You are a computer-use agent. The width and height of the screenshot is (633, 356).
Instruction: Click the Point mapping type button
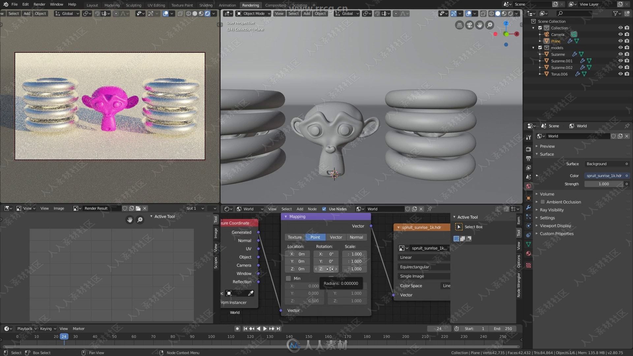pyautogui.click(x=315, y=236)
